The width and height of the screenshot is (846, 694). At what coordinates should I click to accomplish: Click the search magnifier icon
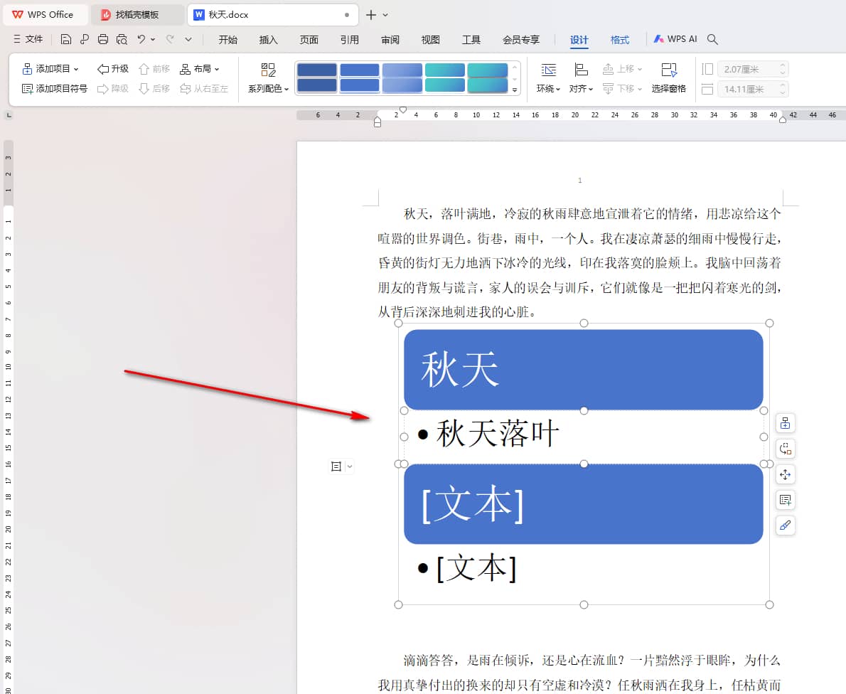712,39
